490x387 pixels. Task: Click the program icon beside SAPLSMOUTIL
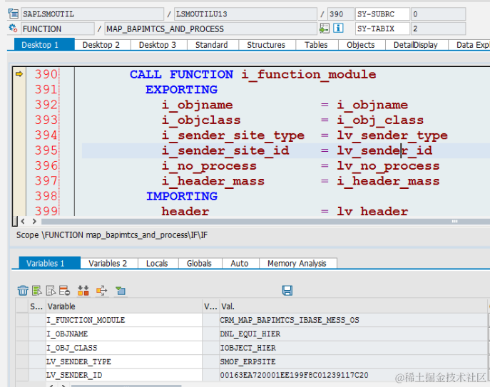14,14
